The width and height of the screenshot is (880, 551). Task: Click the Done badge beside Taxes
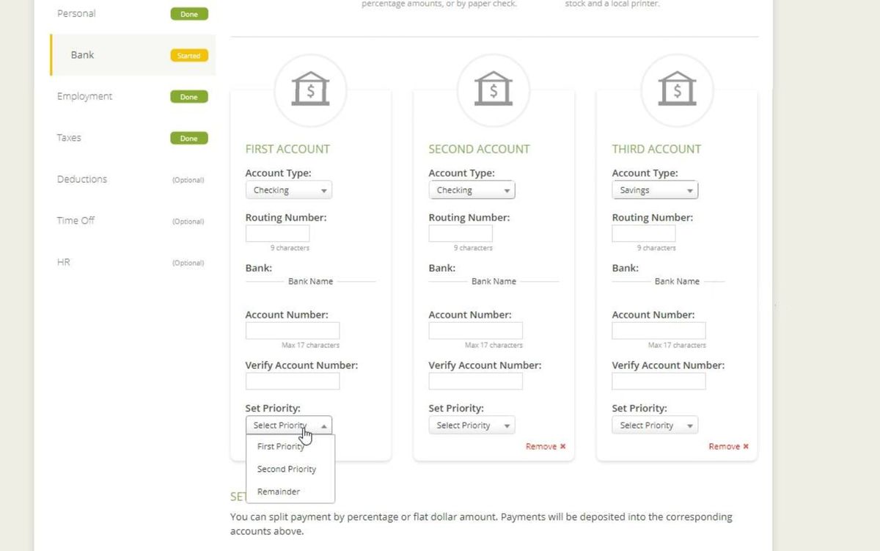point(189,137)
